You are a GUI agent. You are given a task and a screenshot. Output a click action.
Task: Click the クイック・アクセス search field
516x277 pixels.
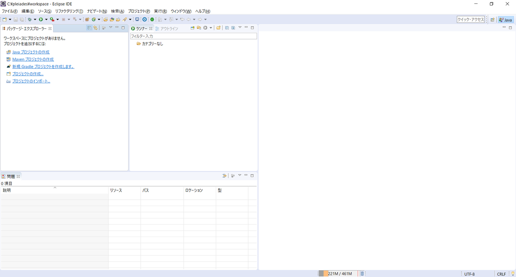point(471,19)
